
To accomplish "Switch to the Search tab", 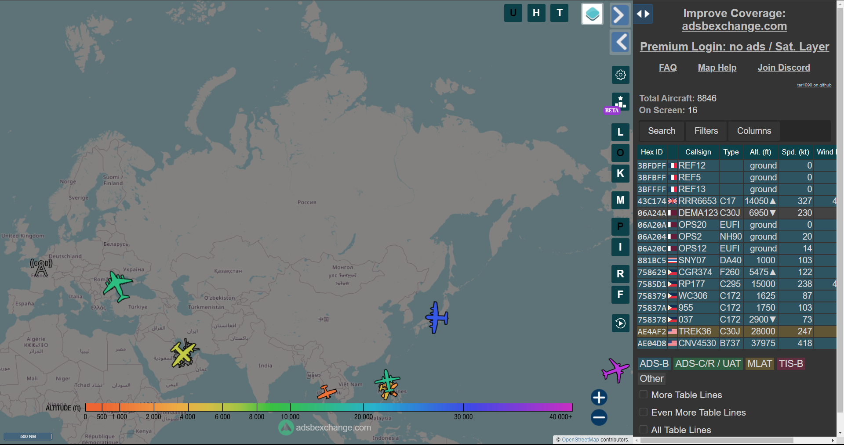I will [662, 131].
